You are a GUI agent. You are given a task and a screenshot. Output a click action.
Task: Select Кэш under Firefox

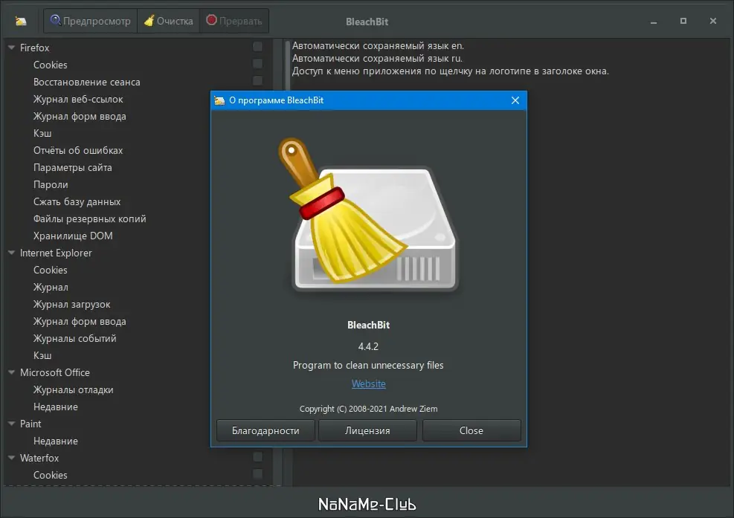(x=42, y=133)
